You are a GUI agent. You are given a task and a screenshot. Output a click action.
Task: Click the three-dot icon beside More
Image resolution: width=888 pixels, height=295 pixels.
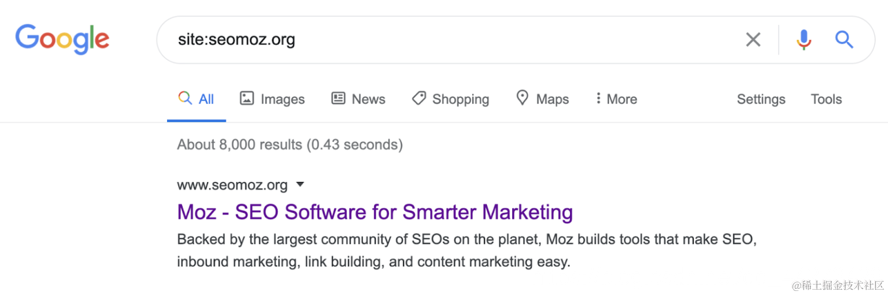pos(598,99)
